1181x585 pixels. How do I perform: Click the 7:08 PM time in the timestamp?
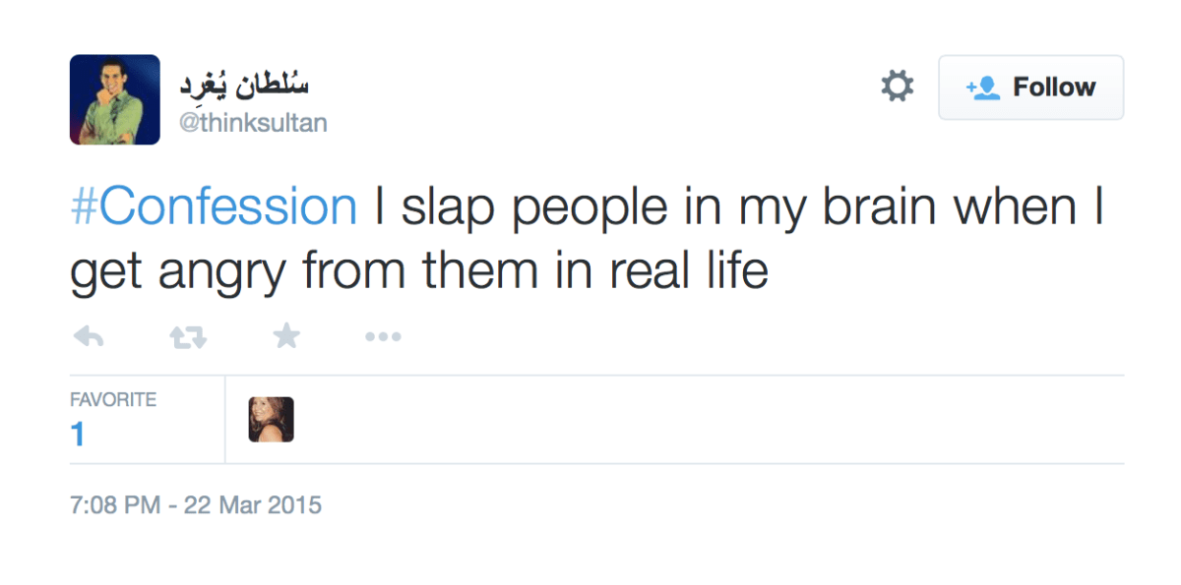(x=114, y=505)
